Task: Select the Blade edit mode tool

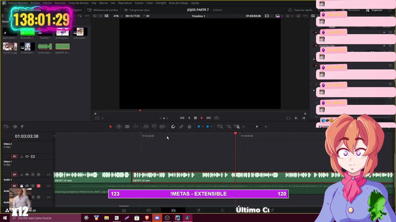Action: pyautogui.click(x=127, y=127)
